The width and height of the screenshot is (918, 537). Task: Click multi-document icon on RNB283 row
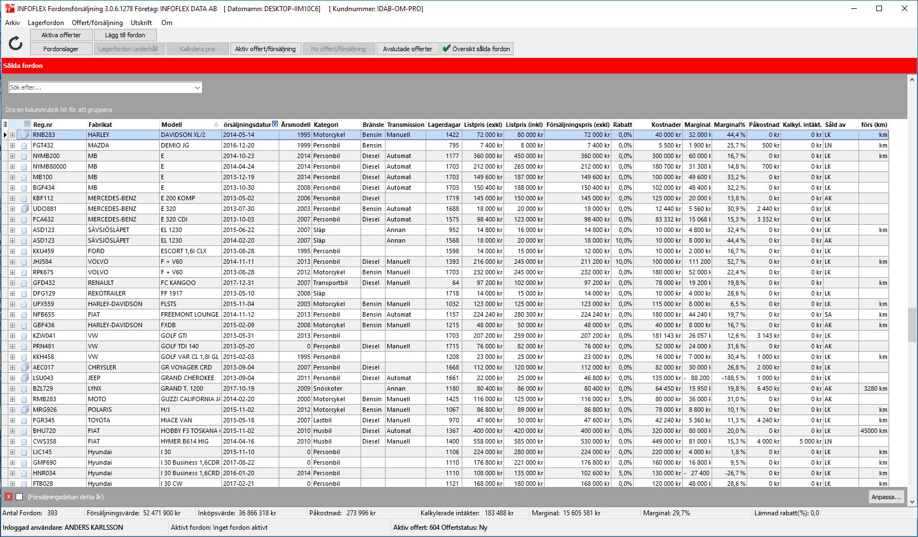pyautogui.click(x=24, y=135)
